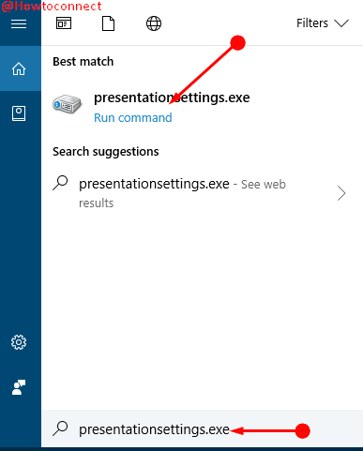Click the magnifier icon in search box
Screen dimensions: 363x451
(x=60, y=428)
